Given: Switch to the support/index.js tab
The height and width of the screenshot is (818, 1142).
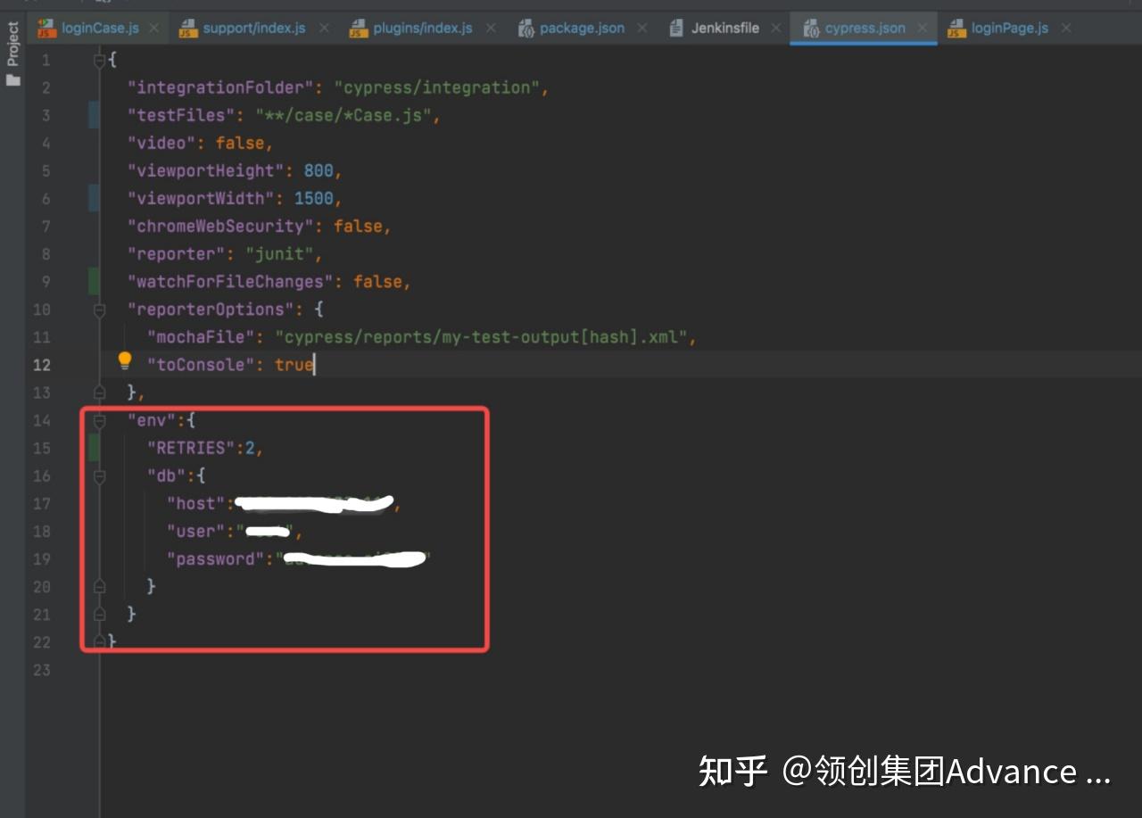Looking at the screenshot, I should pos(254,28).
